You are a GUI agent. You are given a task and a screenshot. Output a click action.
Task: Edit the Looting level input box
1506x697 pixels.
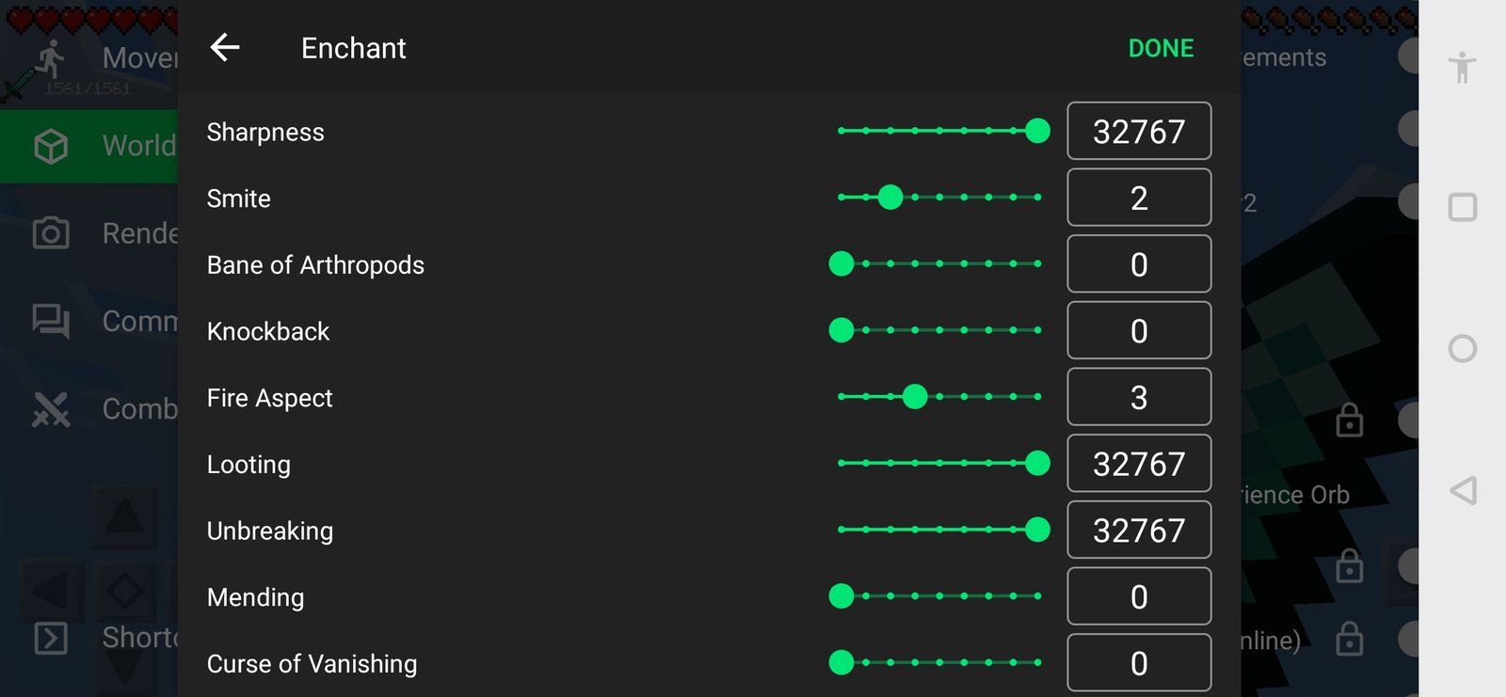(1138, 464)
